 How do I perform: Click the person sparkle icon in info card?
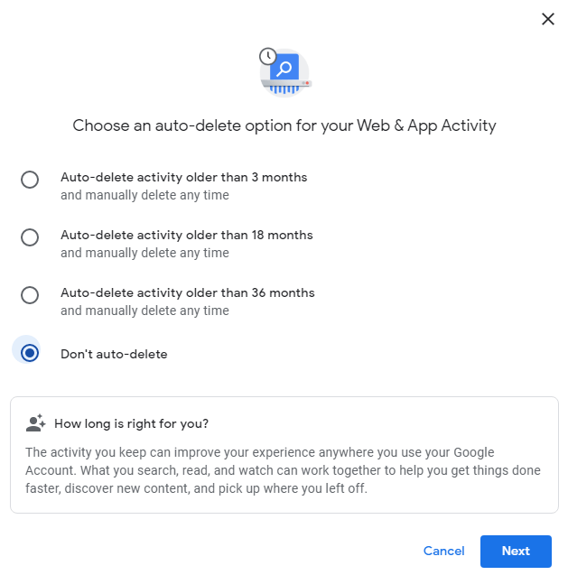[x=35, y=423]
